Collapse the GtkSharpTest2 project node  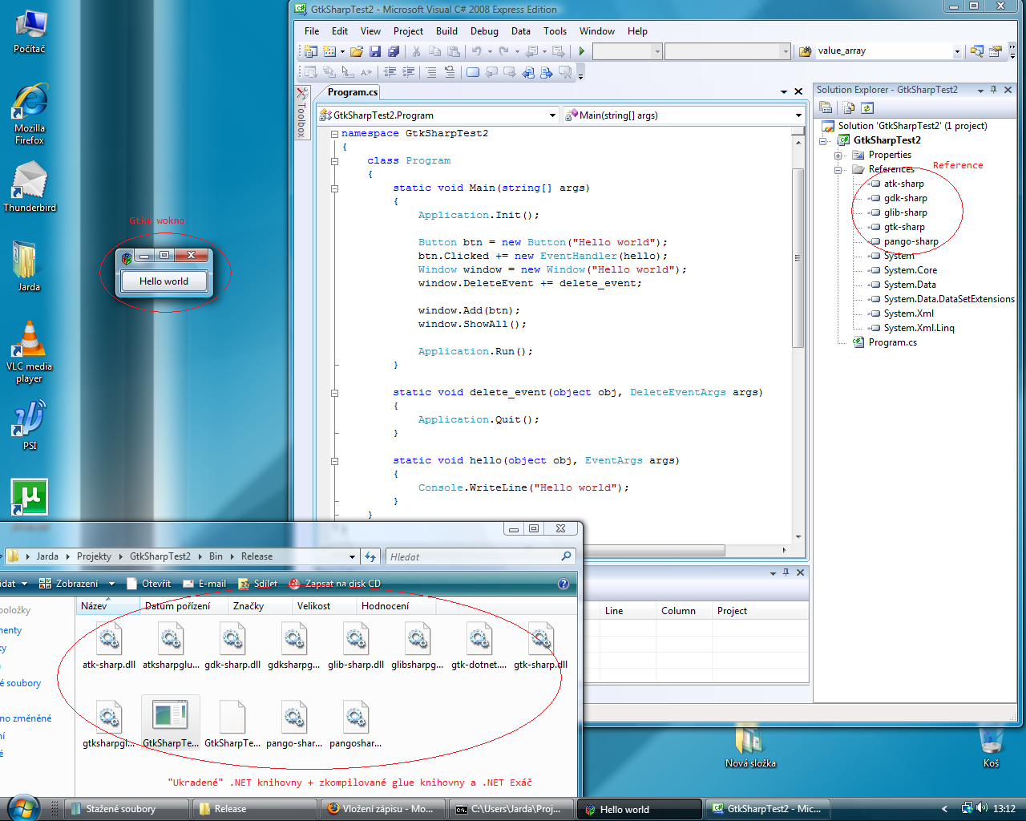[822, 140]
